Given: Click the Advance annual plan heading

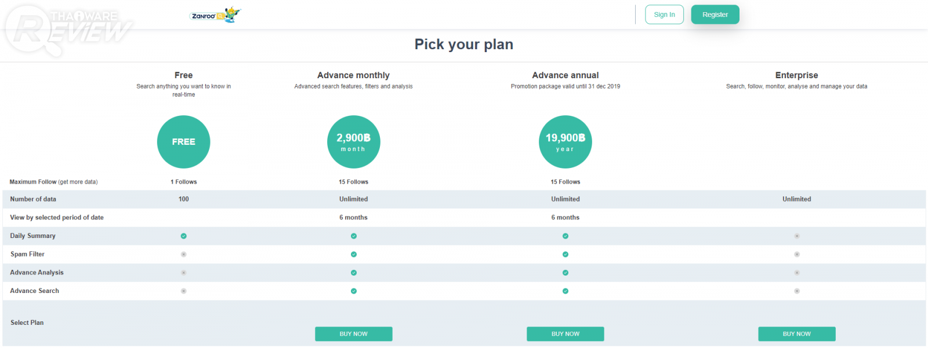Looking at the screenshot, I should click(565, 75).
